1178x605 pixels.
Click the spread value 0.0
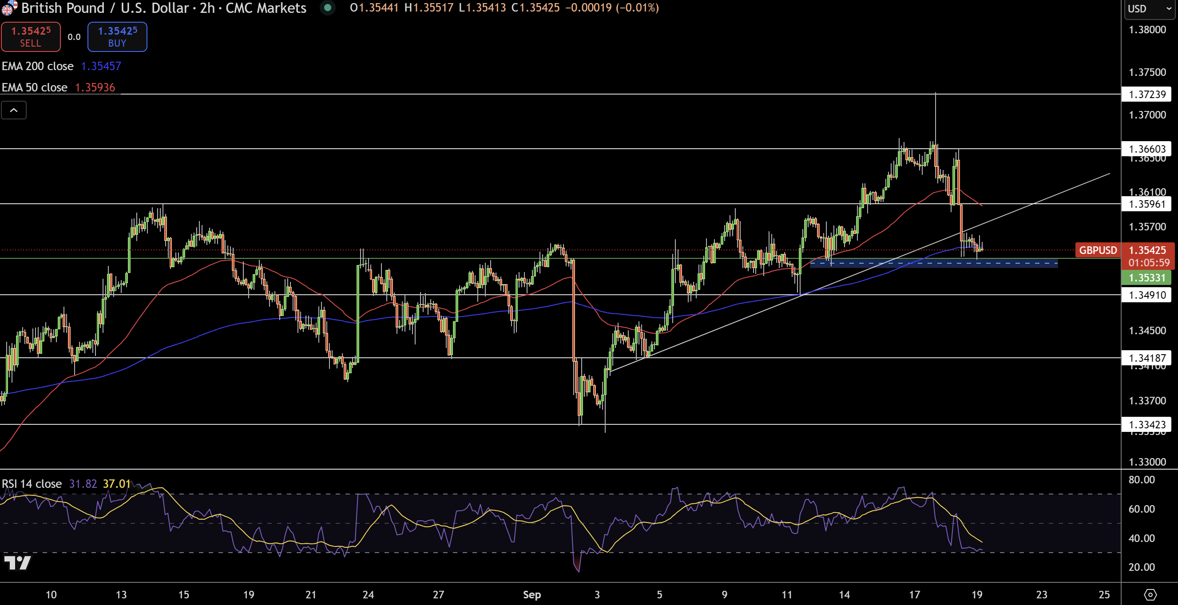pos(74,37)
